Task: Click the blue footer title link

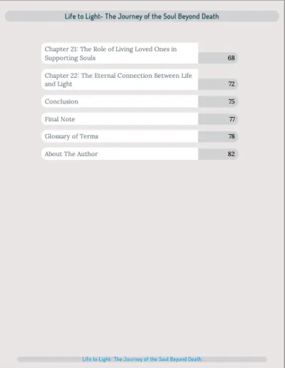Action: pos(142,359)
